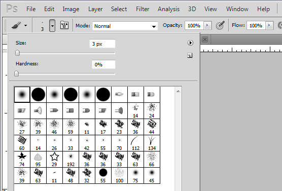Select the dotted texture brush labeled 100

click(119, 175)
